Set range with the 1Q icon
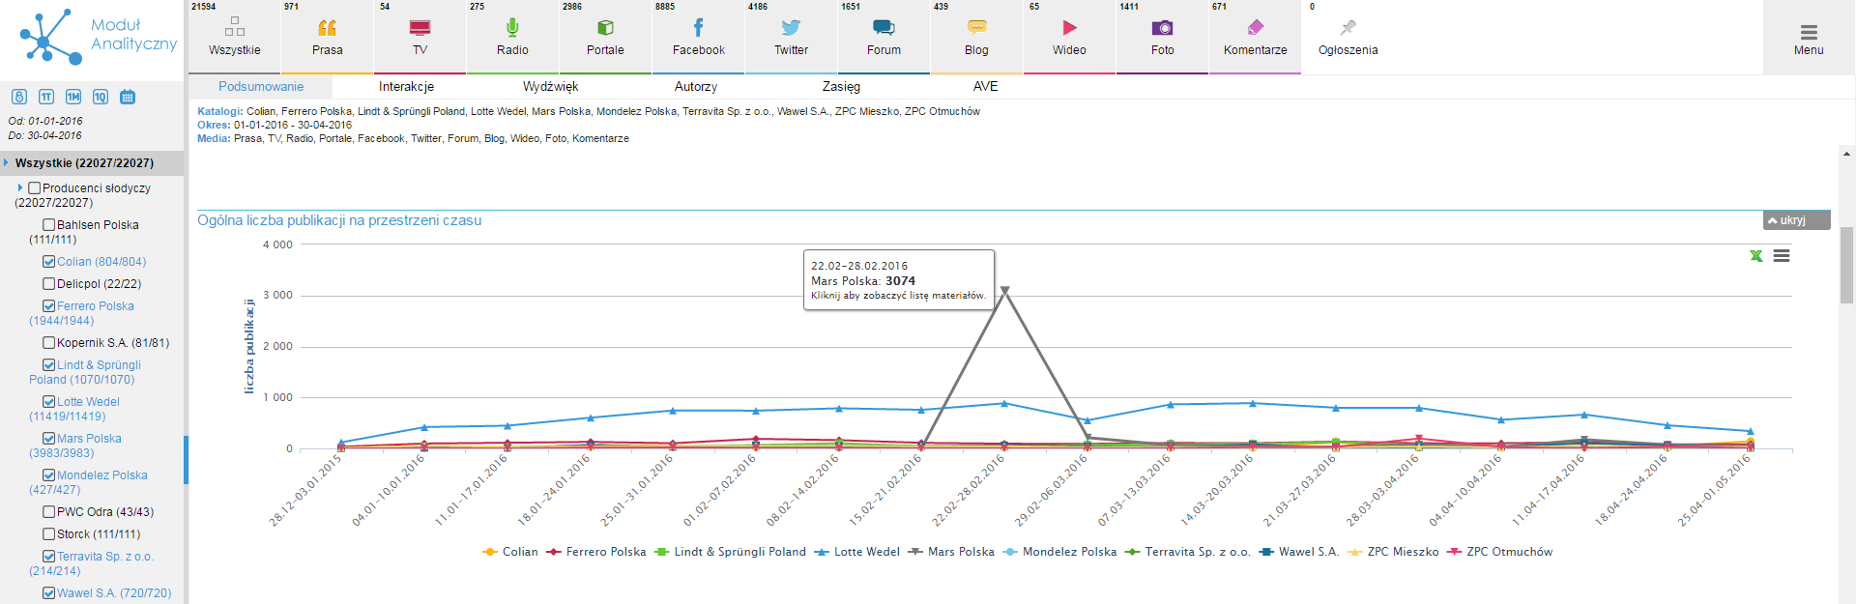1856x604 pixels. click(101, 97)
